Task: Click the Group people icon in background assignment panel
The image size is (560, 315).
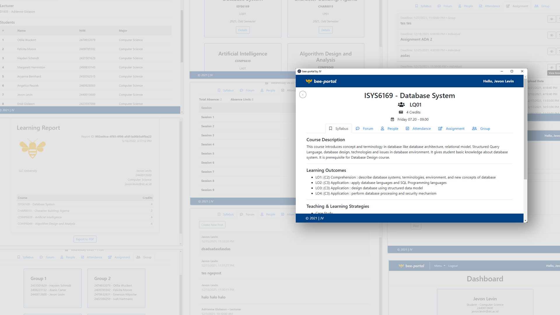Action: [x=536, y=6]
